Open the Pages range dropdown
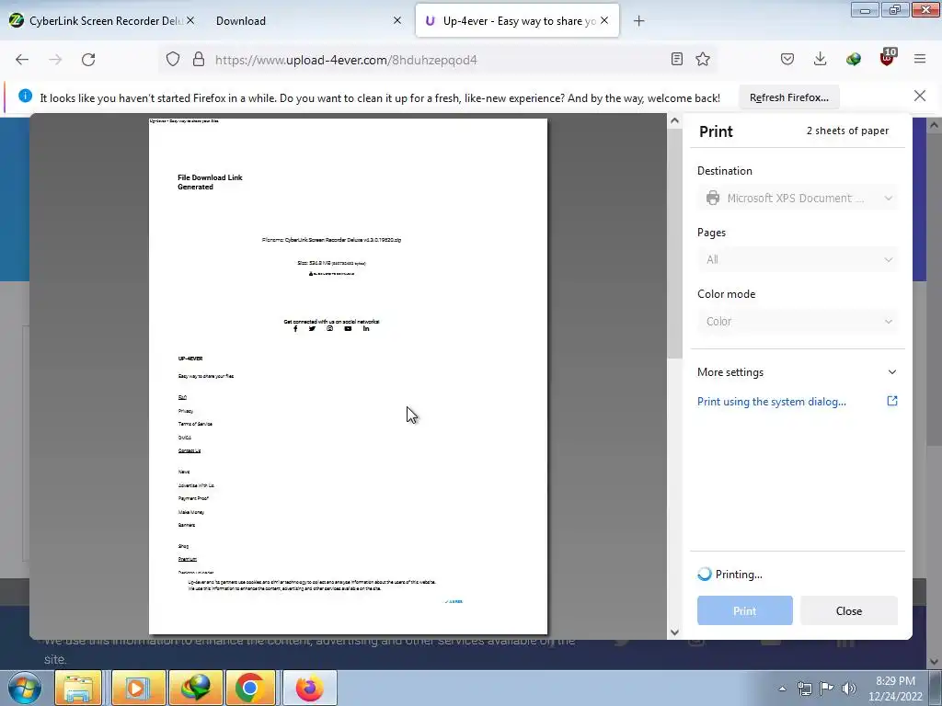This screenshot has width=942, height=706. coord(798,259)
